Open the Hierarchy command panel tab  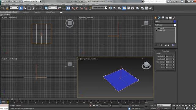pyautogui.click(x=163, y=18)
